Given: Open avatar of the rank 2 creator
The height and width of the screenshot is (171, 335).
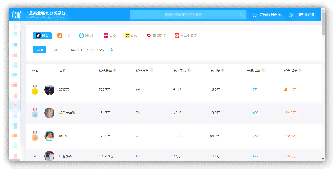Looking at the screenshot, I should (x=49, y=113).
